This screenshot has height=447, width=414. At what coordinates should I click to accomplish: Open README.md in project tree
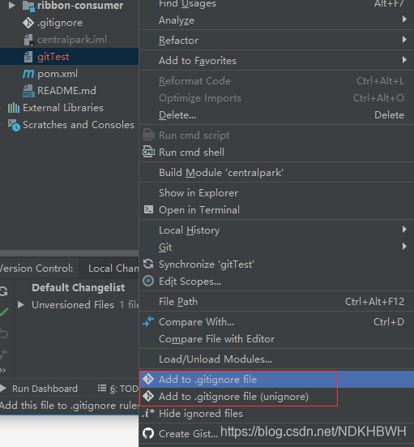point(66,91)
